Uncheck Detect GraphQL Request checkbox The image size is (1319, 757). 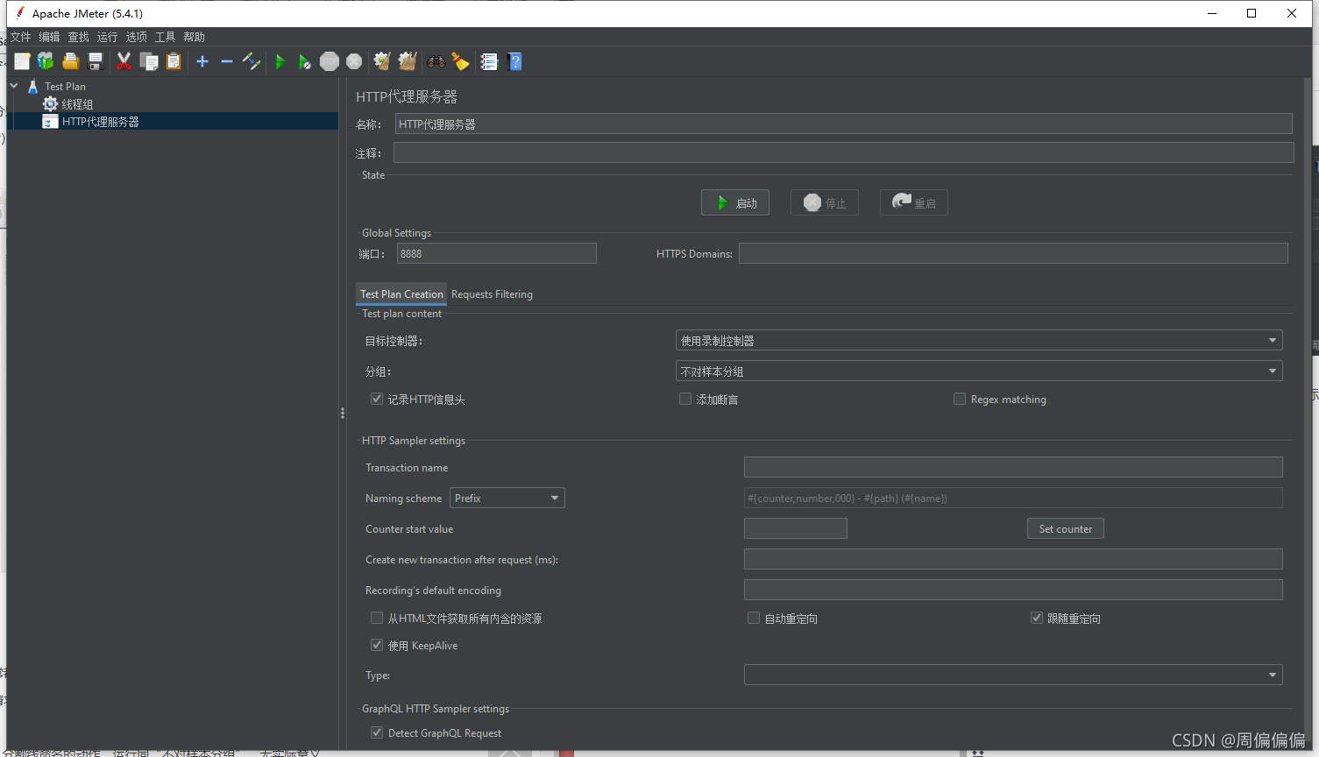click(377, 732)
